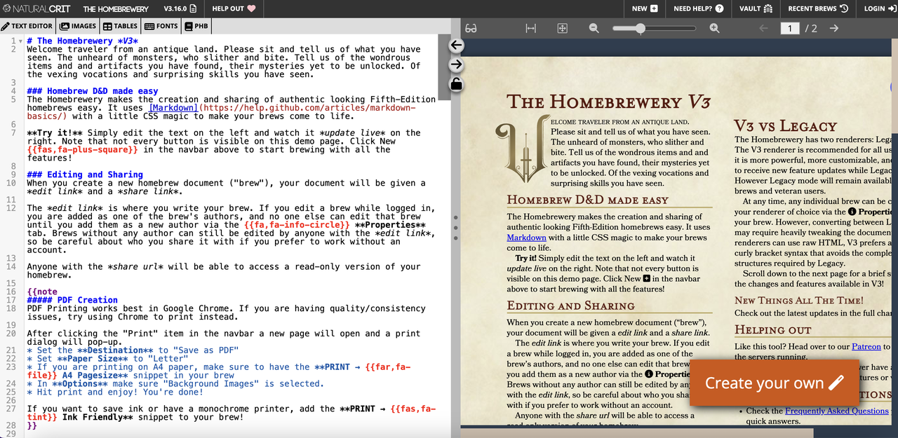Viewport: 898px width, 438px height.
Task: Open the Need Help? menu
Action: (x=698, y=8)
